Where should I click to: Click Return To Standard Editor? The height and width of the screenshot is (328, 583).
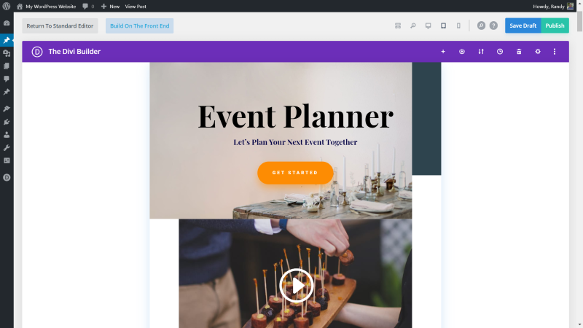tap(60, 26)
